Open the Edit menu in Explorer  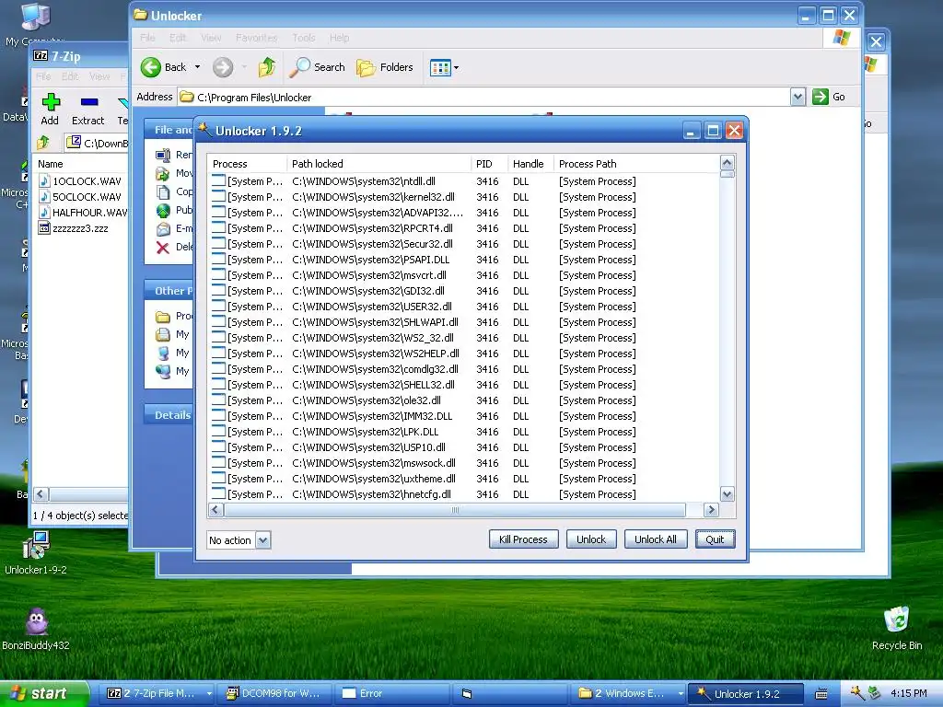pos(178,38)
